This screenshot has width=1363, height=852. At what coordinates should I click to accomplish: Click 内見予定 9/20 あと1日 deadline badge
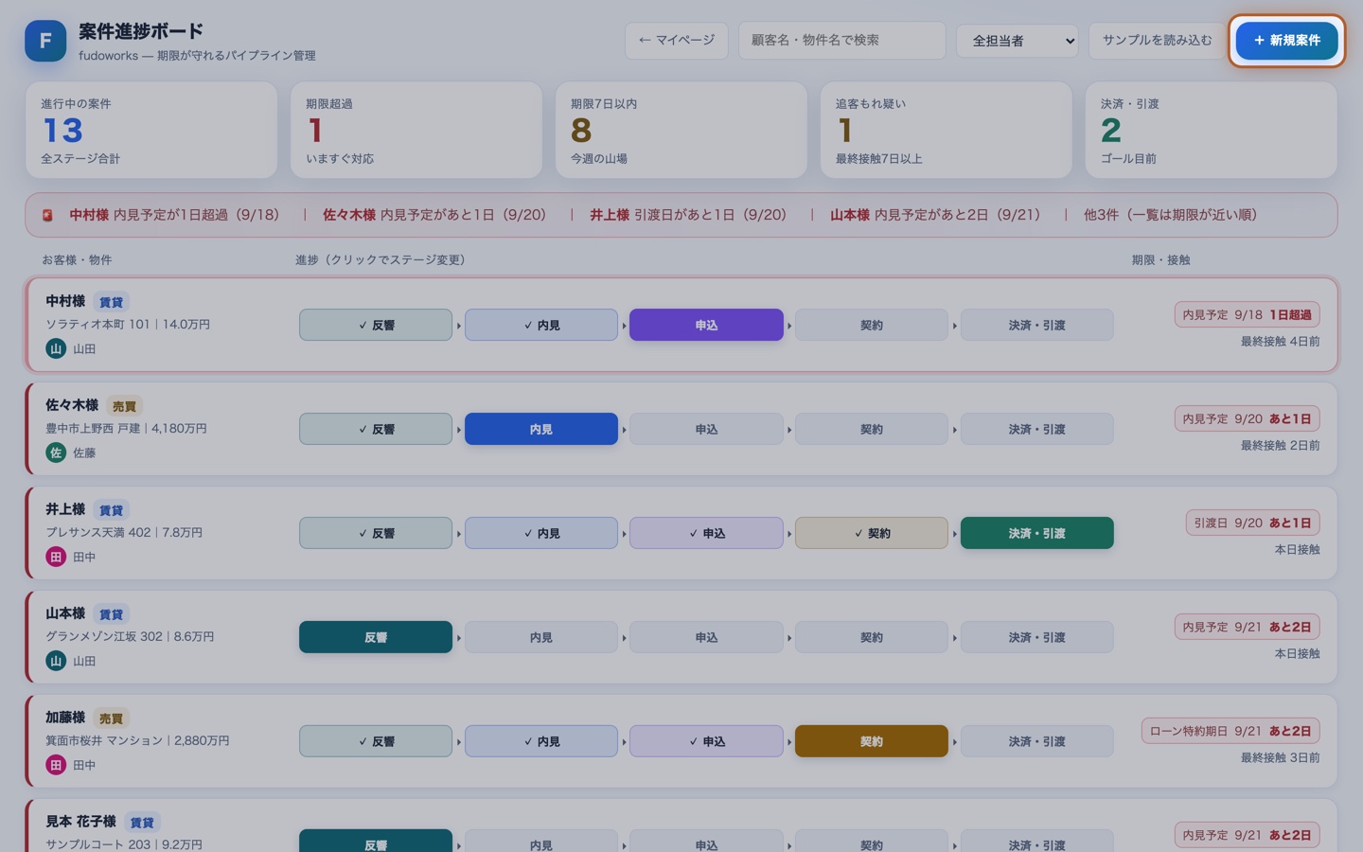click(1247, 418)
